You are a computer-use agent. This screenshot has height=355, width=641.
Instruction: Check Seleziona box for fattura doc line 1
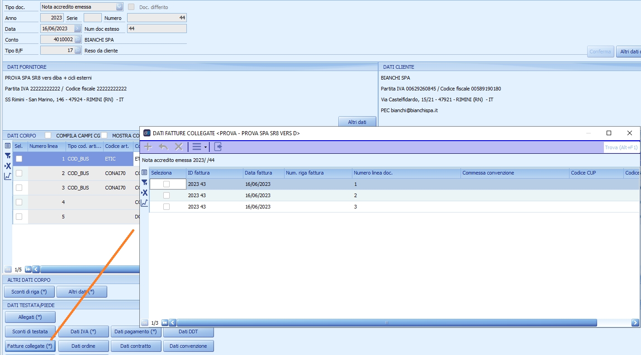(166, 184)
